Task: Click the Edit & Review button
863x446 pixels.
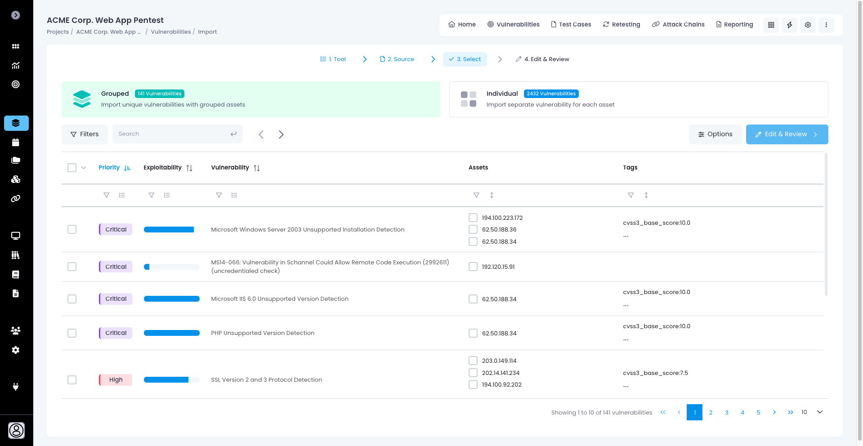Action: [x=787, y=134]
